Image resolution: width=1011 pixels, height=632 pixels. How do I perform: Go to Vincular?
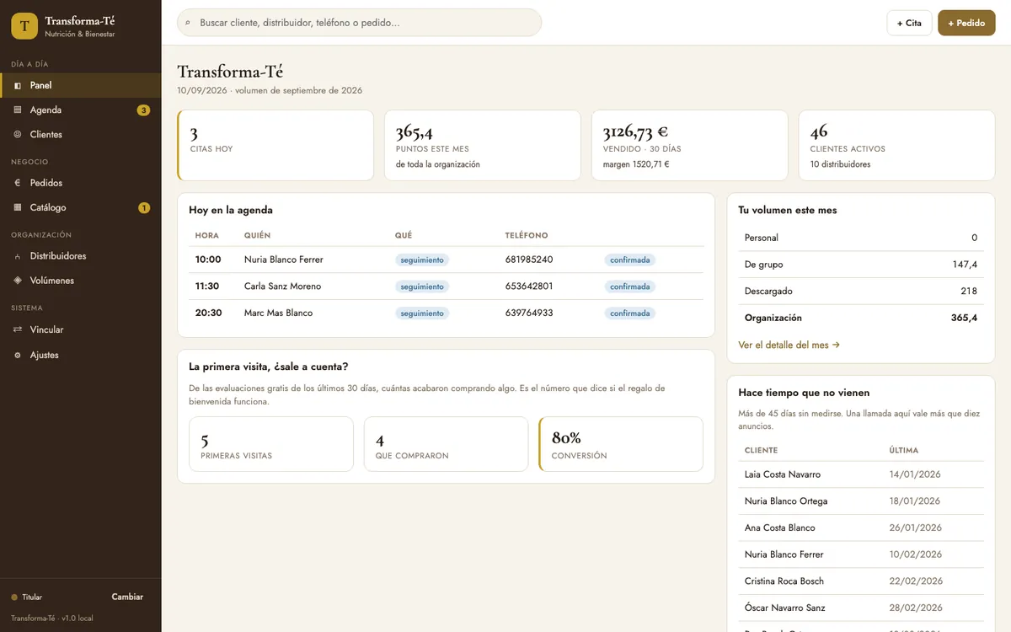[x=80, y=329]
